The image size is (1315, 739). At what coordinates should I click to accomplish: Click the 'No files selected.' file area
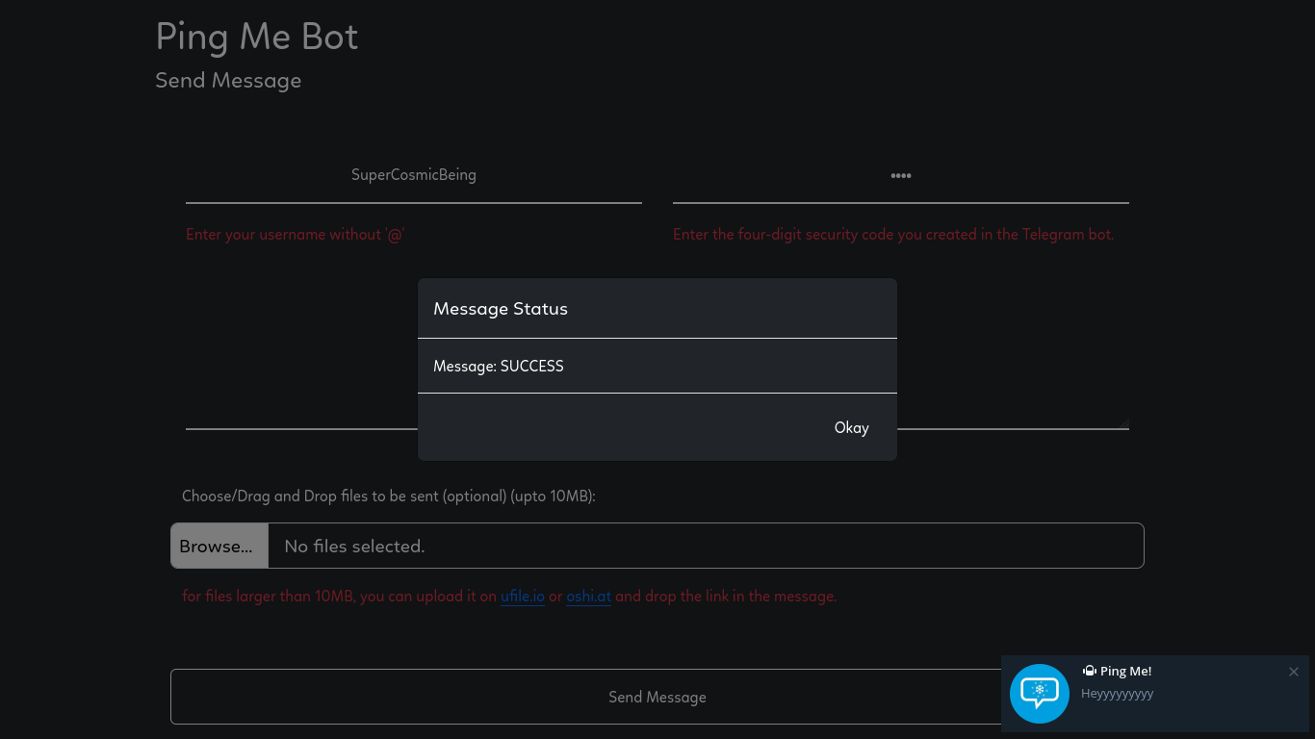(x=706, y=546)
